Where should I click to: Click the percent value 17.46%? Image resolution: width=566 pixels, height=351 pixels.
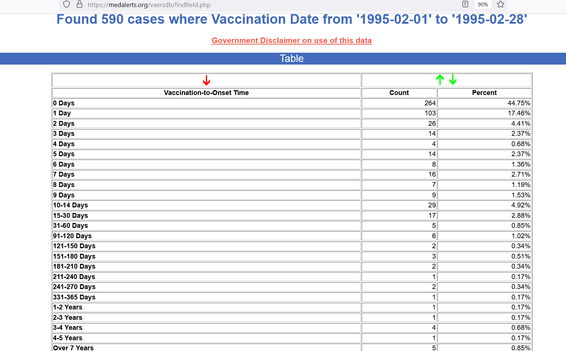(x=519, y=113)
